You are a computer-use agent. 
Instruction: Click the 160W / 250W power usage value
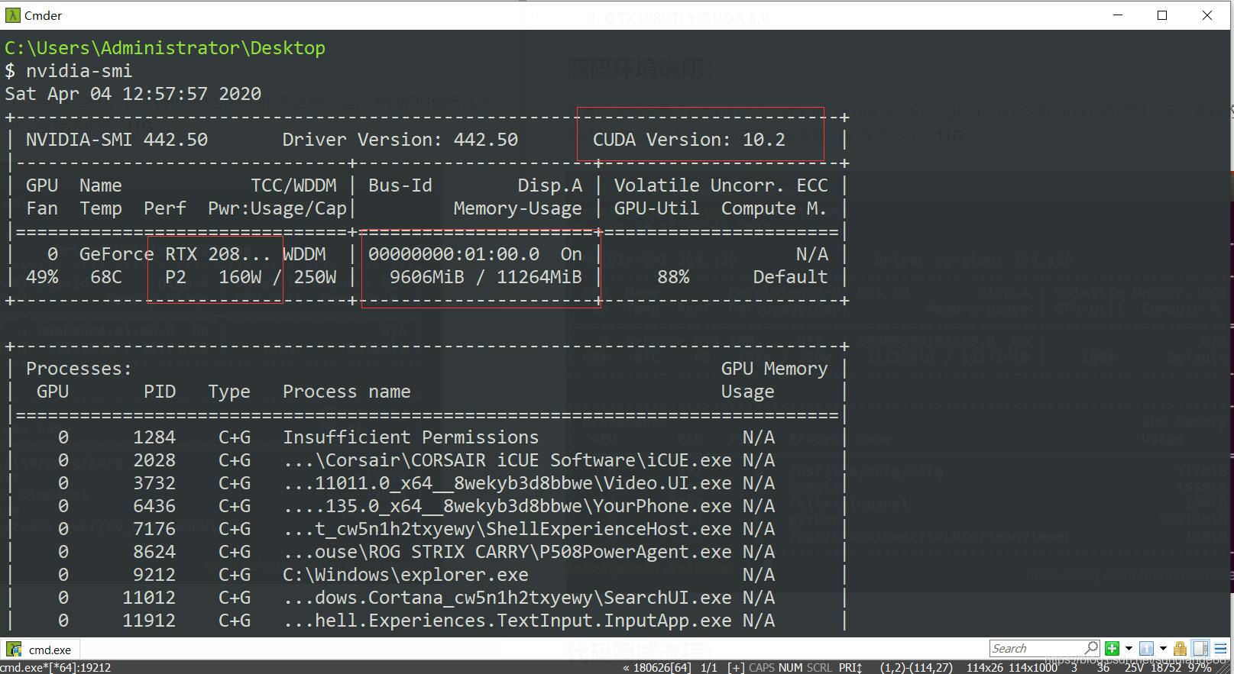click(x=277, y=277)
